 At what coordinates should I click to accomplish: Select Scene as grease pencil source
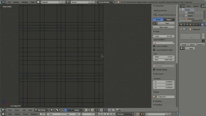point(158,19)
